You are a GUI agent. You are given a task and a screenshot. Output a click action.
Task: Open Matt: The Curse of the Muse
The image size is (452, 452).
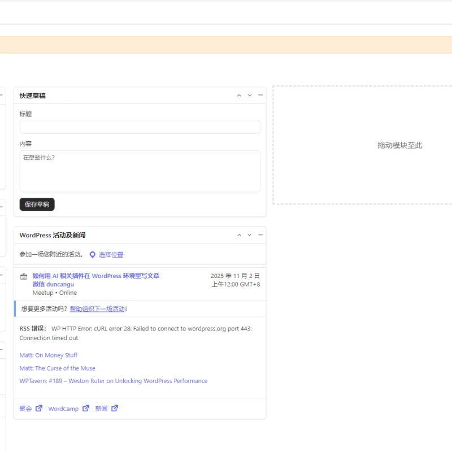(58, 368)
